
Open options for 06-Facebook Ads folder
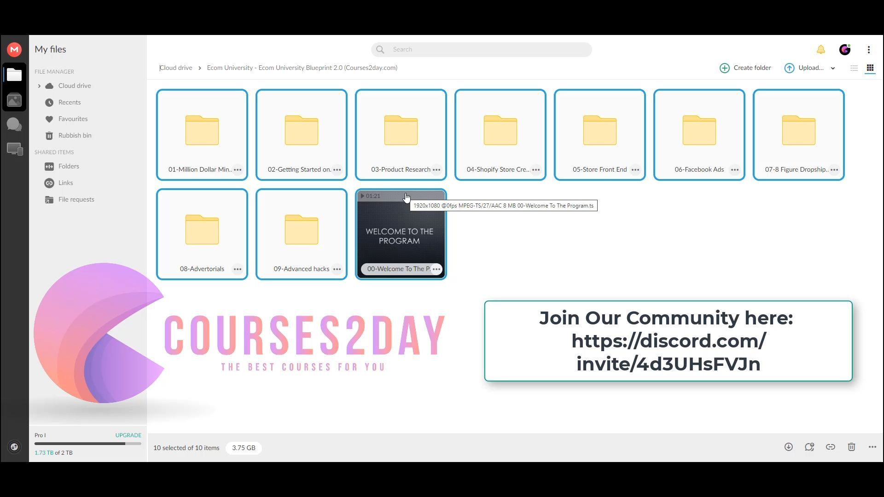pos(735,170)
